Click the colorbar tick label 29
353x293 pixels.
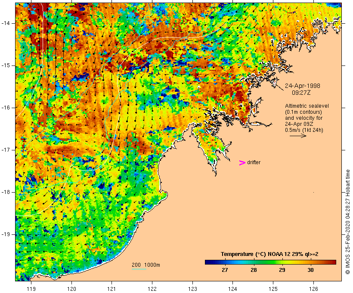(x=282, y=270)
